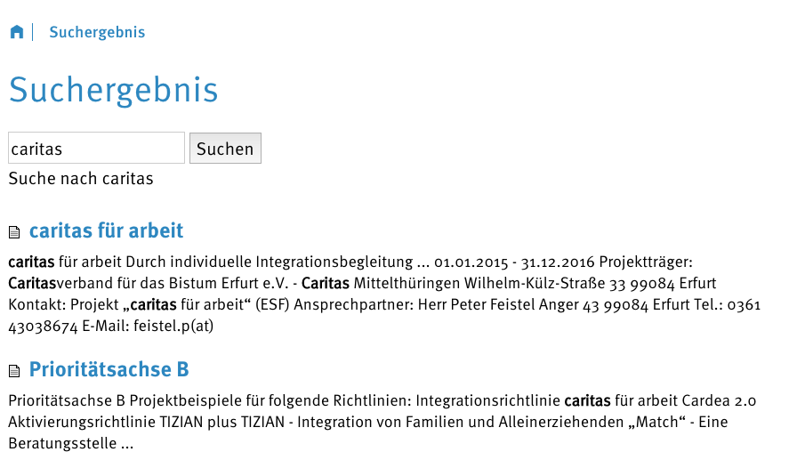The image size is (797, 468).
Task: Click the Suchen button
Action: coord(225,148)
